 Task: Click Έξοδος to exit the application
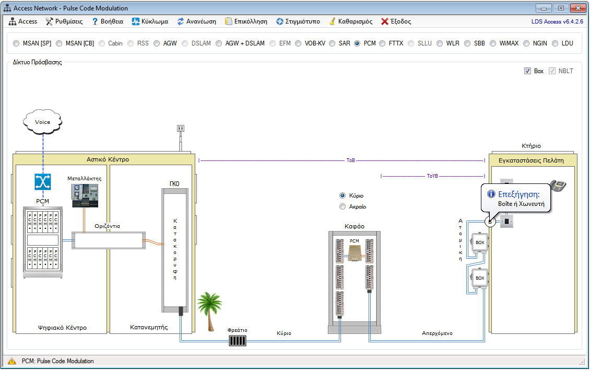396,21
